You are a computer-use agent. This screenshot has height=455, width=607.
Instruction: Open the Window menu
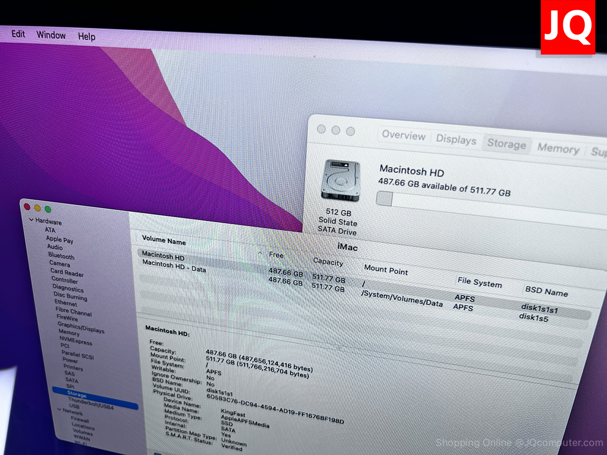click(x=51, y=35)
